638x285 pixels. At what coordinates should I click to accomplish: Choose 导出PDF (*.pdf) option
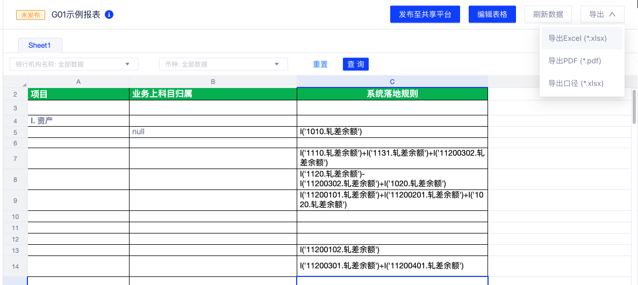574,61
